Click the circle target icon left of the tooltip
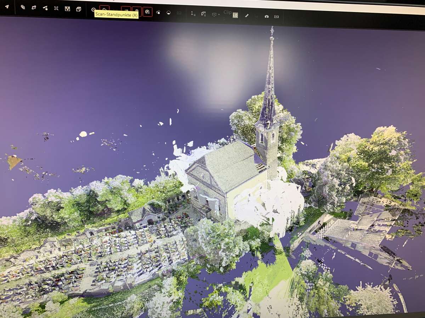425x318 pixels. coord(93,10)
